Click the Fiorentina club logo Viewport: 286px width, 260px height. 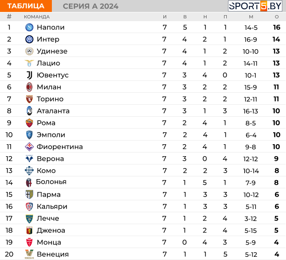pos(29,147)
